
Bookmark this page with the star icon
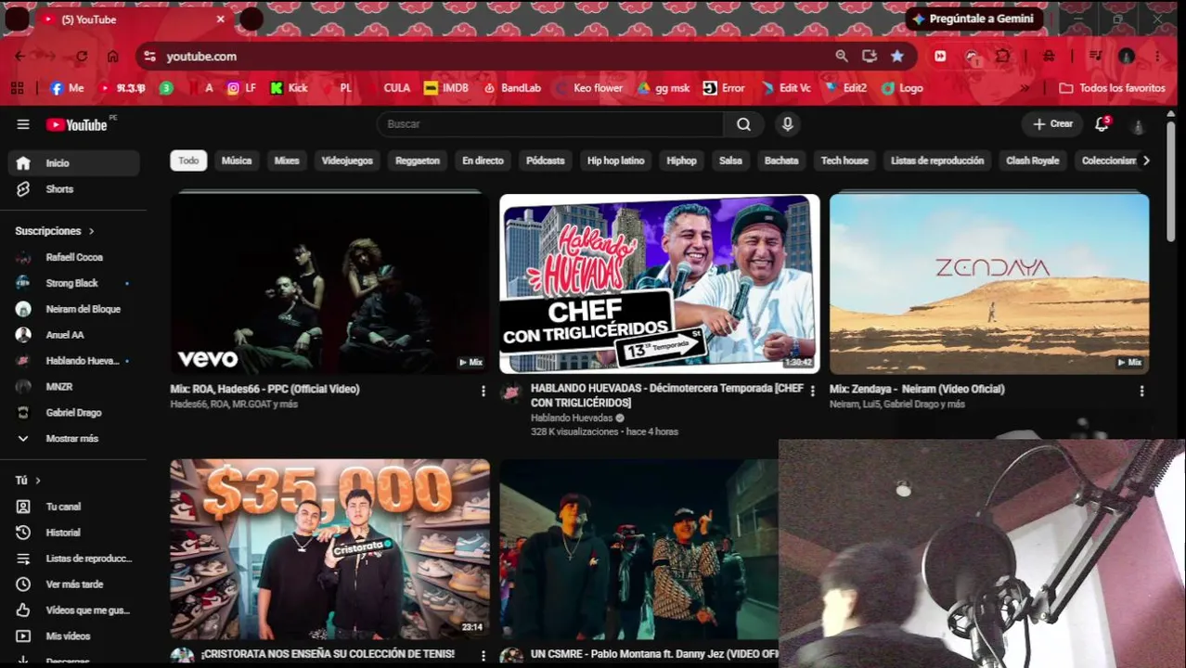(x=896, y=57)
